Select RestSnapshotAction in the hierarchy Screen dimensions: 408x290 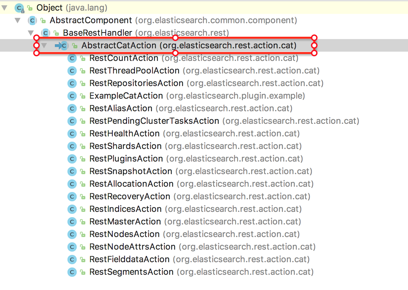[x=201, y=171]
